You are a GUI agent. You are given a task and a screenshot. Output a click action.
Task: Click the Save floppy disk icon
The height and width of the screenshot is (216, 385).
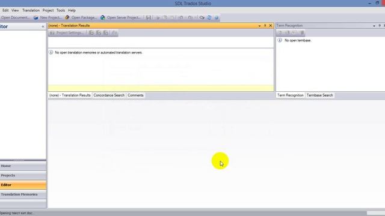tap(149, 17)
